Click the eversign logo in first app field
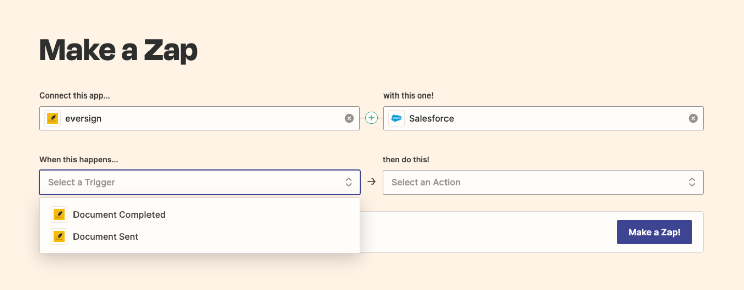 53,118
